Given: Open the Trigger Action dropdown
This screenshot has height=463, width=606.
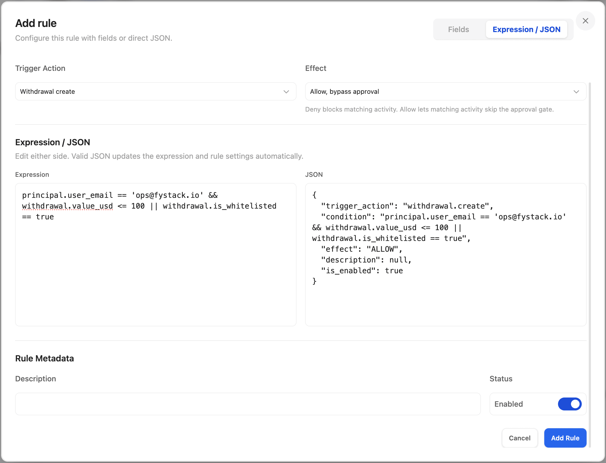Looking at the screenshot, I should tap(156, 91).
